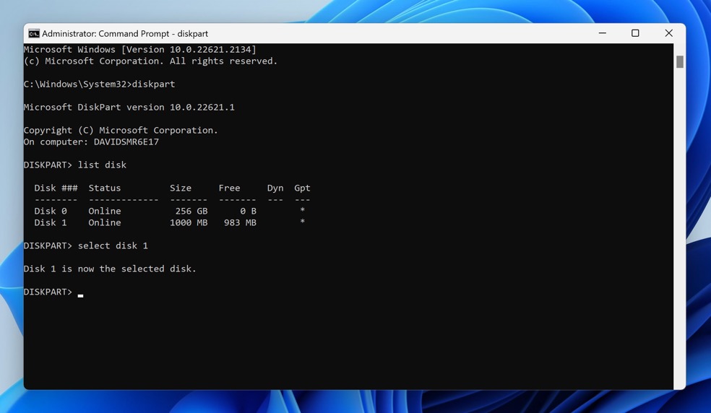Click the Gpt asterisk for Disk 1
Screen dimensions: 711x413
tap(303, 221)
